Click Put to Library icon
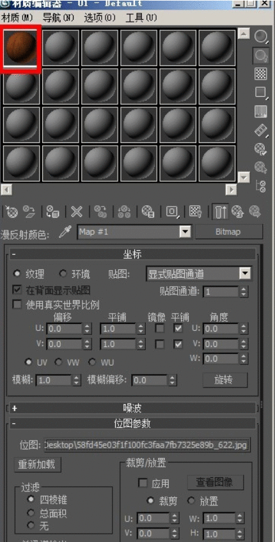This screenshot has width=275, height=542. [148, 212]
